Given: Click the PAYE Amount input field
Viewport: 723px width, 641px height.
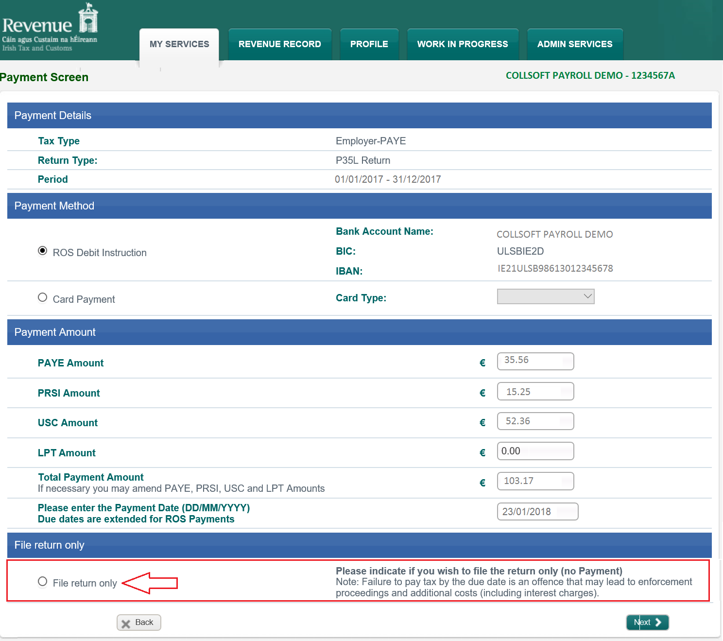Looking at the screenshot, I should coord(535,361).
